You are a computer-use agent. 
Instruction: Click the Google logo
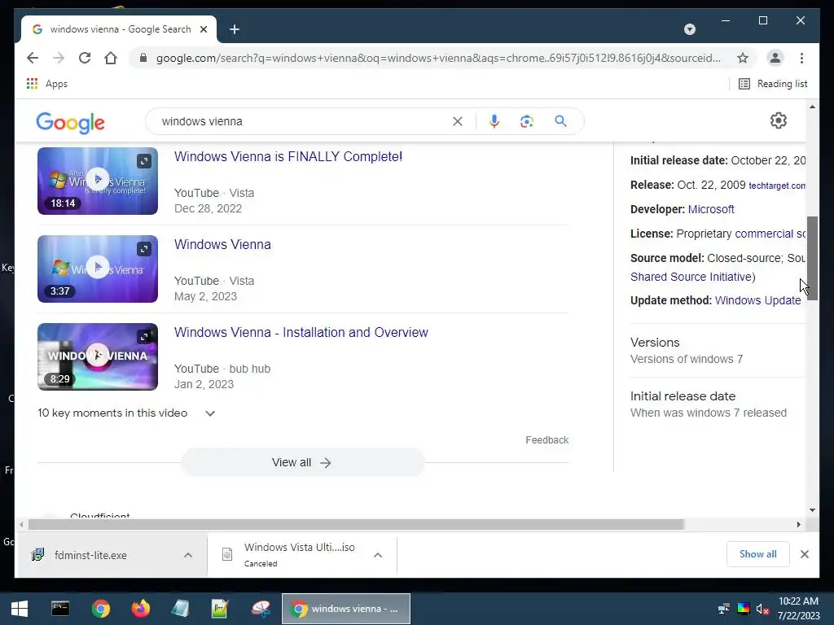pos(70,122)
